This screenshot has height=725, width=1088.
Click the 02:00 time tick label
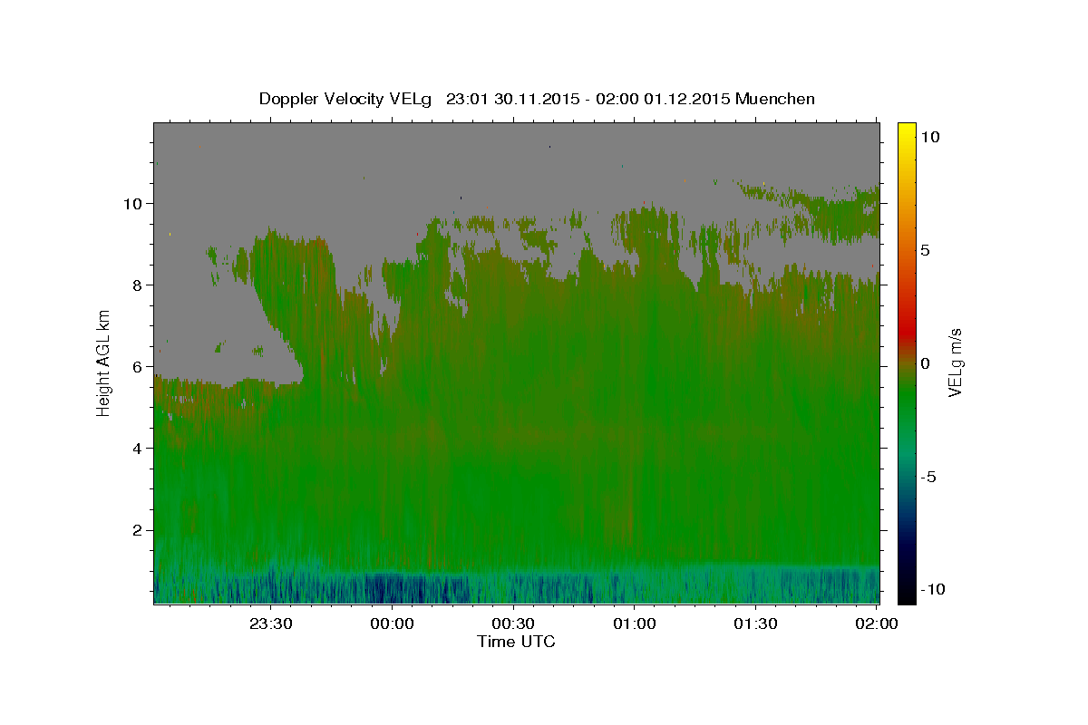tap(877, 623)
